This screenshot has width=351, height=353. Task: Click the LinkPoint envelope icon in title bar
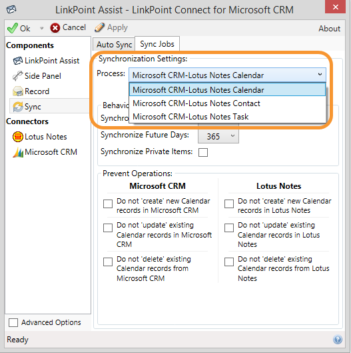click(x=11, y=9)
